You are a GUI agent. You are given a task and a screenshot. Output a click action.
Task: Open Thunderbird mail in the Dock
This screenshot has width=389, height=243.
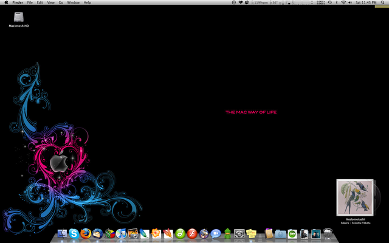click(97, 233)
